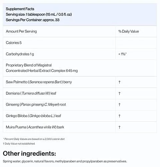Click the Amount Per Serving header
This screenshot has height=167, width=160.
pyautogui.click(x=21, y=31)
